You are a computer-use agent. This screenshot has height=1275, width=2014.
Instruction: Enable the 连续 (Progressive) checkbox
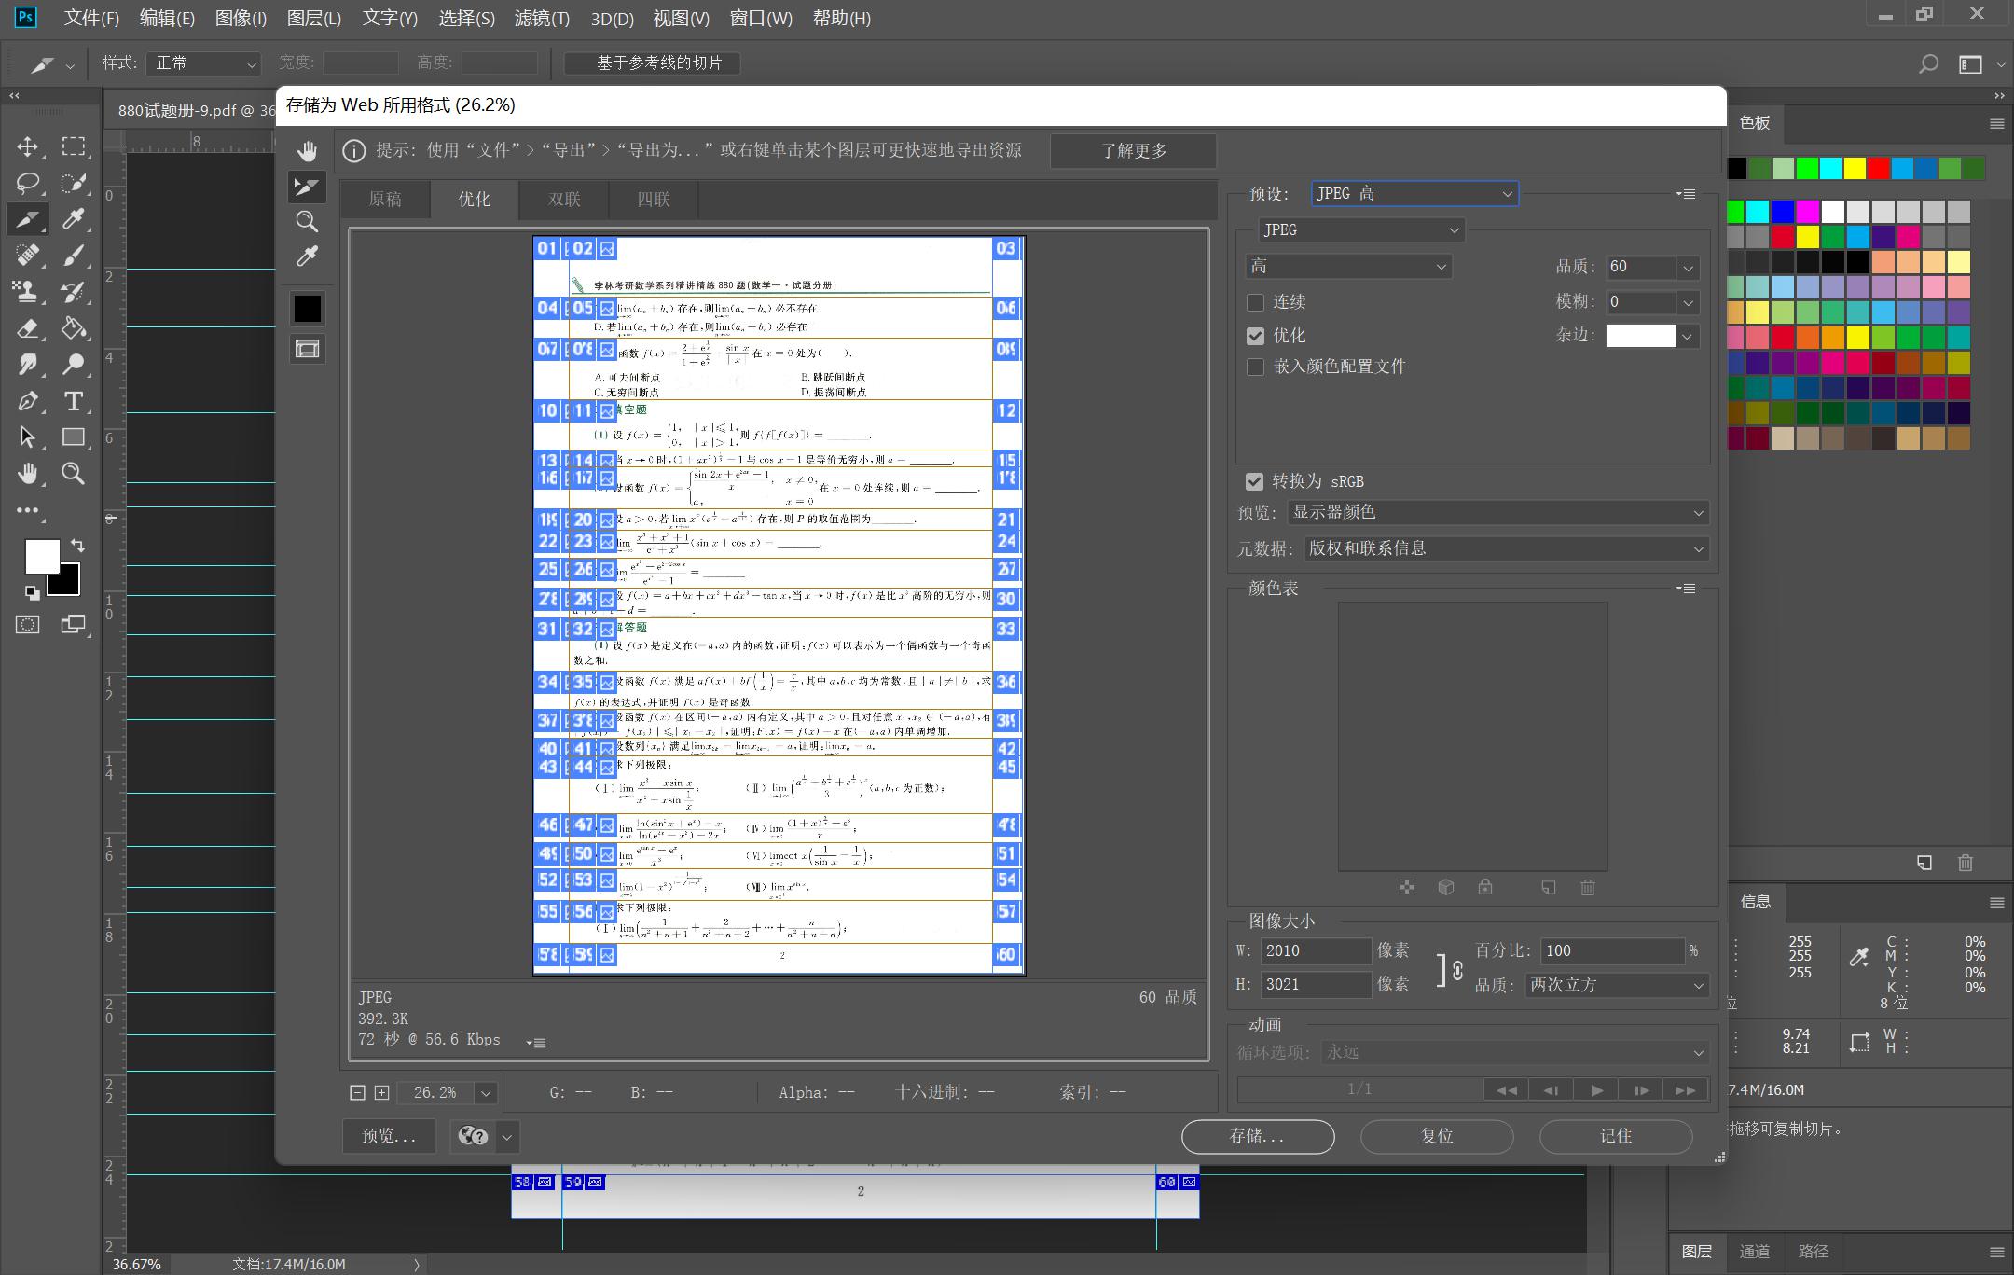[x=1255, y=302]
